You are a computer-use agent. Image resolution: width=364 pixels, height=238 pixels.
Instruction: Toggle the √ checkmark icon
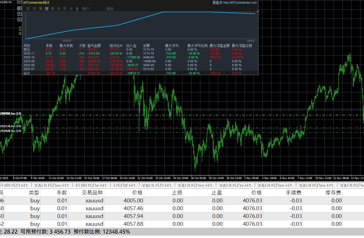click(19, 19)
